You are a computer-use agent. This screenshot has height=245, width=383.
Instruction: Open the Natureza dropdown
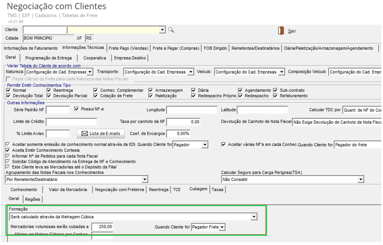(90, 72)
